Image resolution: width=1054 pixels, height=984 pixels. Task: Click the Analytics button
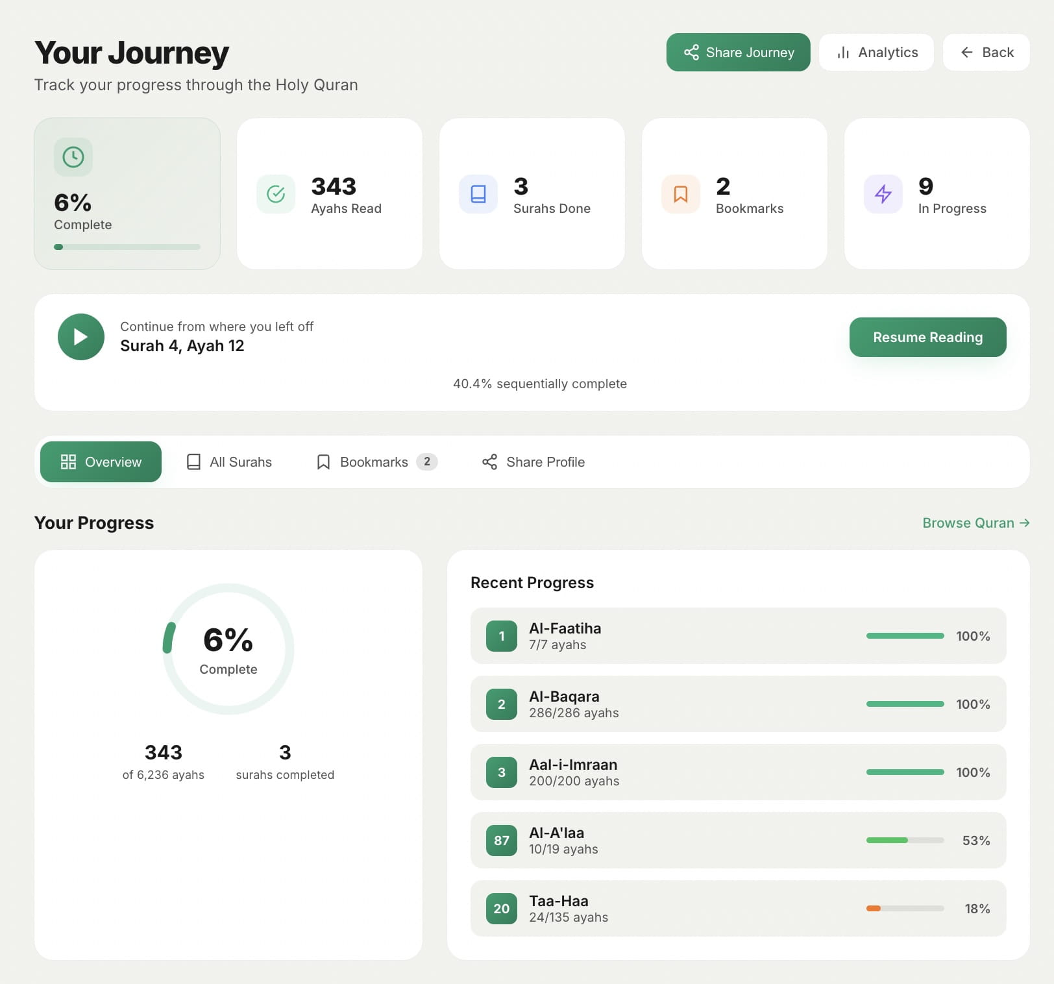tap(876, 53)
